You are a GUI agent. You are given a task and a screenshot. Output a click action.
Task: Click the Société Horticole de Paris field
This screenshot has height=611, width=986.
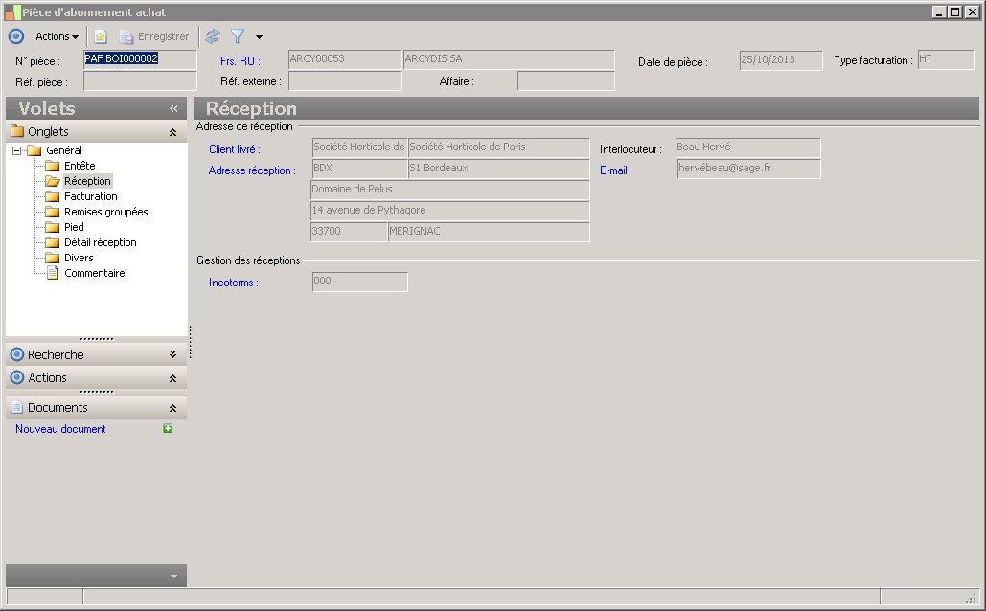(498, 147)
